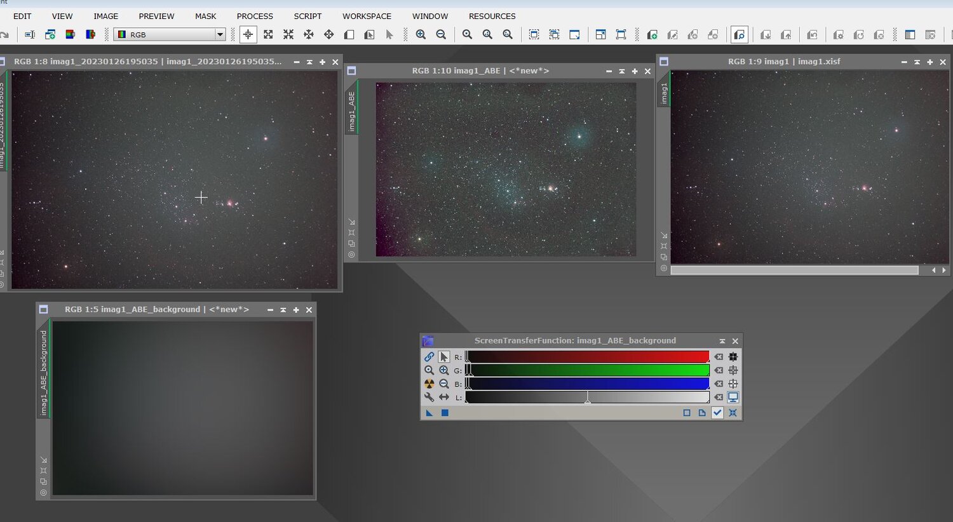Select the Zoom In tool in toolbar
This screenshot has height=522, width=953.
421,35
